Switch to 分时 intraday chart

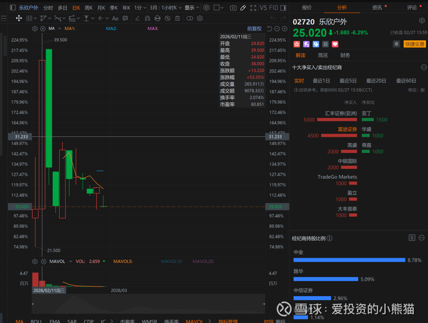(48, 8)
